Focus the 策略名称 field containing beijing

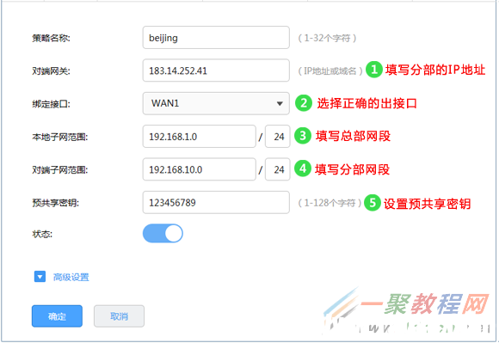tap(216, 38)
